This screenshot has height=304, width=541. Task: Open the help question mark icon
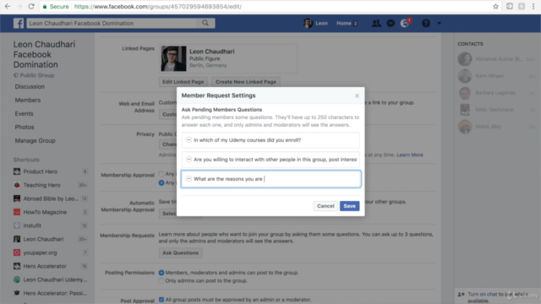(426, 23)
